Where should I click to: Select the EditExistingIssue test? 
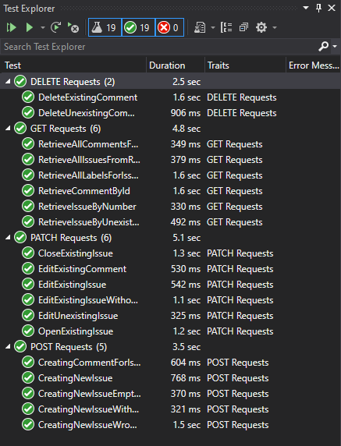[170, 285]
